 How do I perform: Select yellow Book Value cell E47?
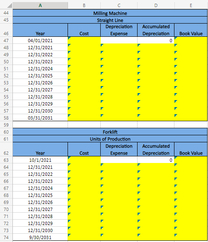pos(191,41)
